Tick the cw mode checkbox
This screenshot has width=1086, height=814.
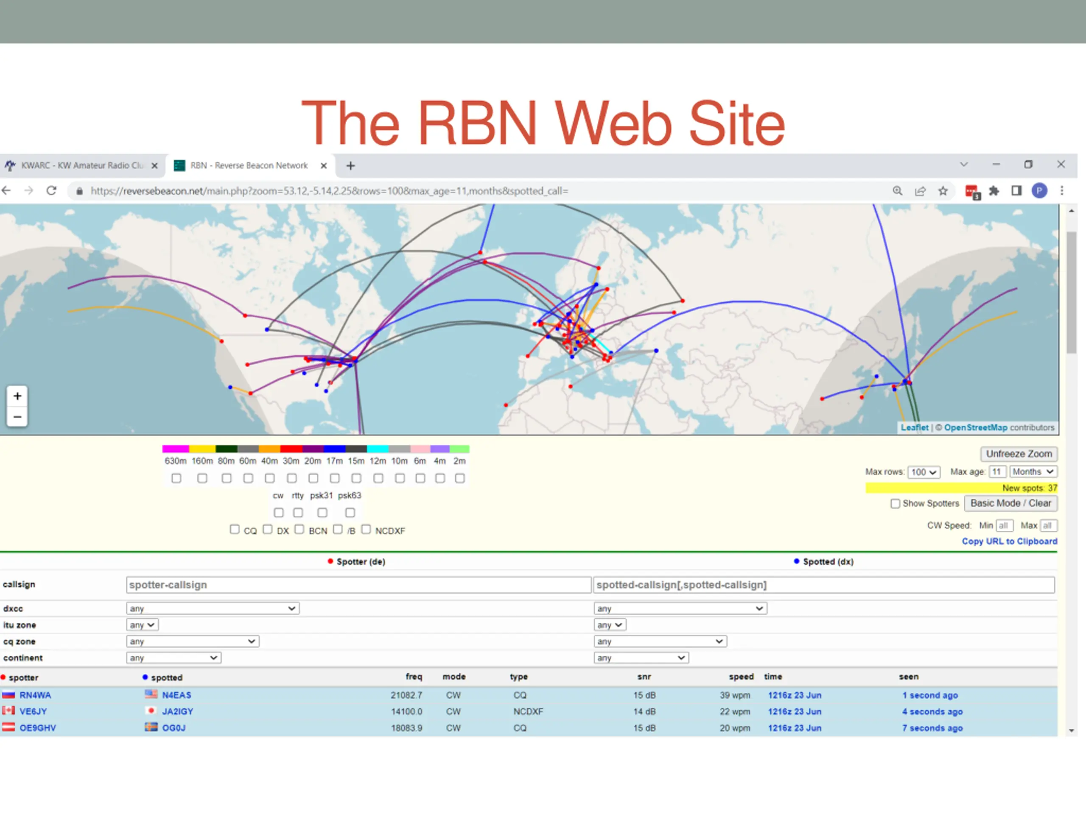point(279,513)
